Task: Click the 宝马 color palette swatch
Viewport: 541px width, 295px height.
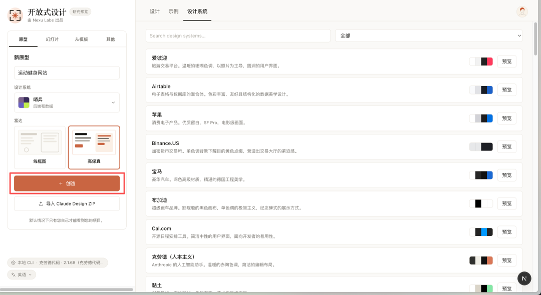Action: 481,175
